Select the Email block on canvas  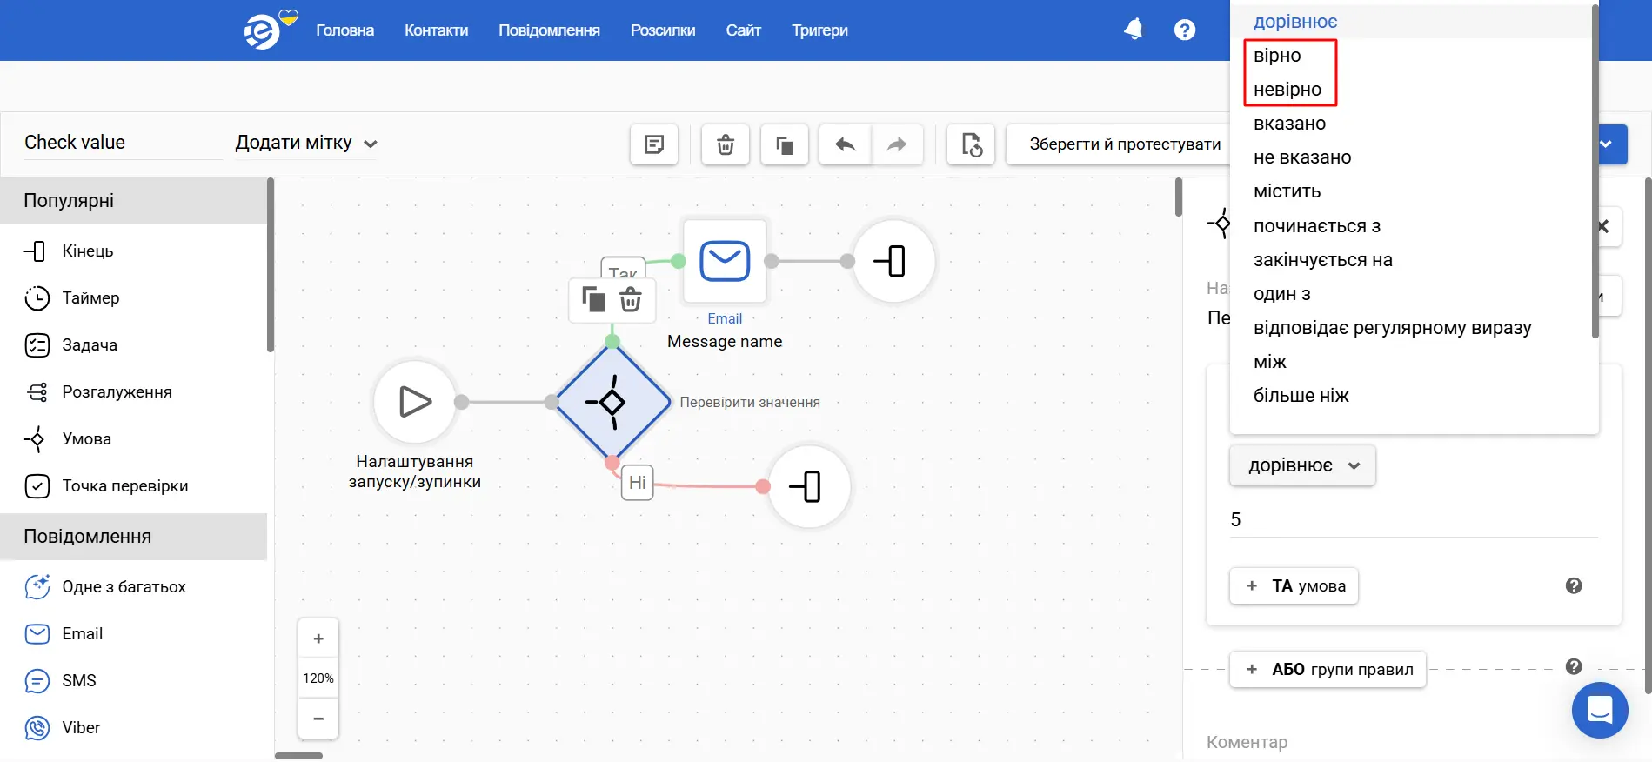(725, 261)
